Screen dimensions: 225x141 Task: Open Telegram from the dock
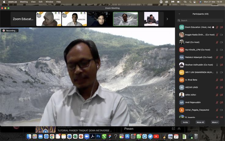(145, 136)
